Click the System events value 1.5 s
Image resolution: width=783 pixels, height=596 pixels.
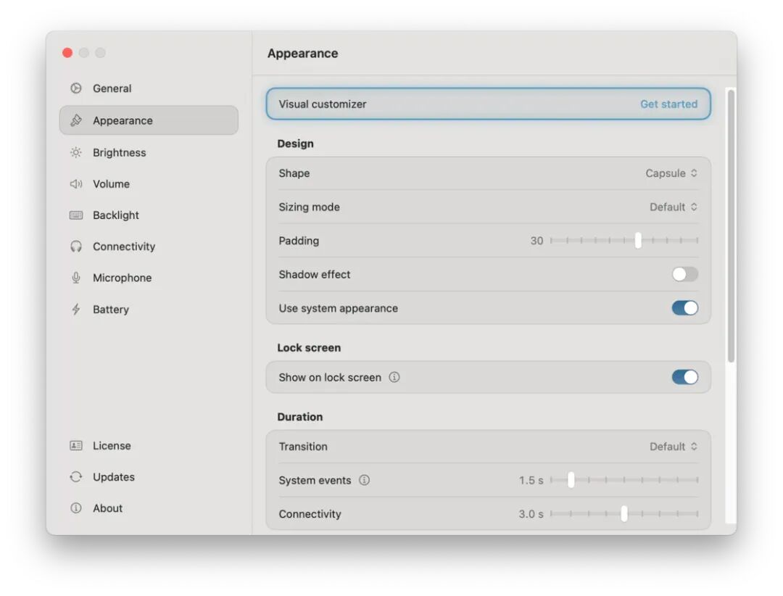[x=531, y=480]
